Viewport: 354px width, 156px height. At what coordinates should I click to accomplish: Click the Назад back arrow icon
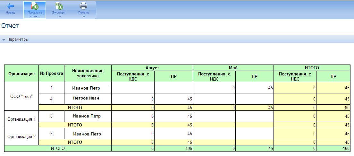10,6
